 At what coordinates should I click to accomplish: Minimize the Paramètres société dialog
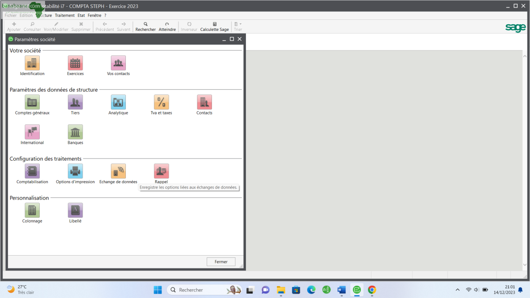click(x=223, y=39)
